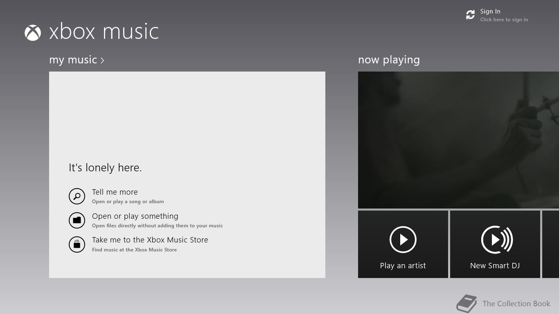Click the Collection Book book icon
The image size is (559, 314).
[x=467, y=304]
